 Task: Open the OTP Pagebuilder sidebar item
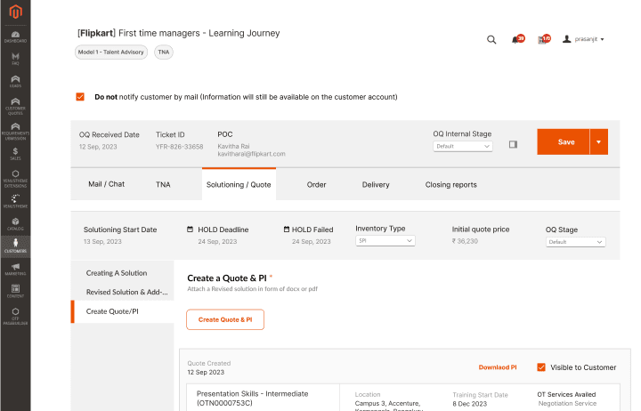(x=15, y=317)
